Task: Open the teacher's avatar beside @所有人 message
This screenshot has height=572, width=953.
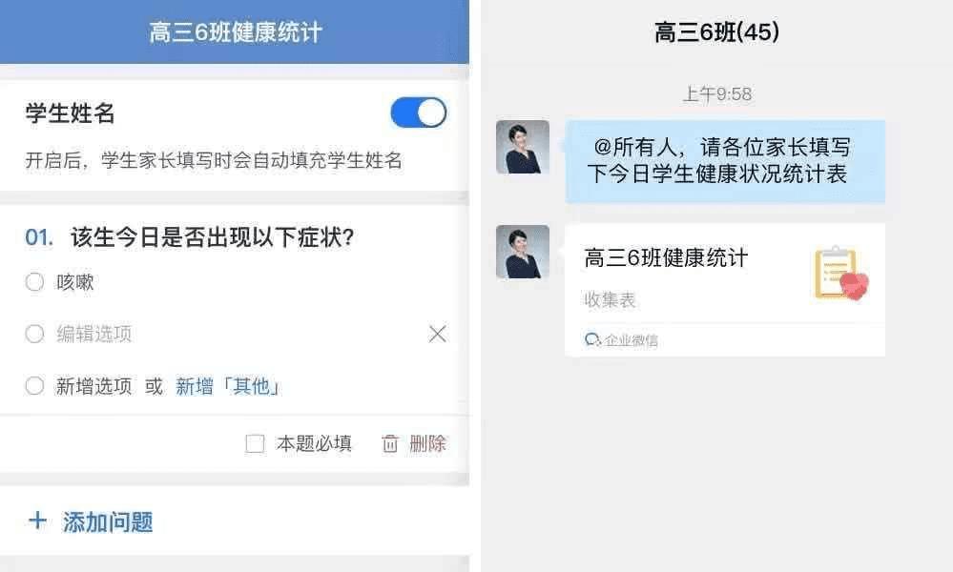Action: [523, 147]
